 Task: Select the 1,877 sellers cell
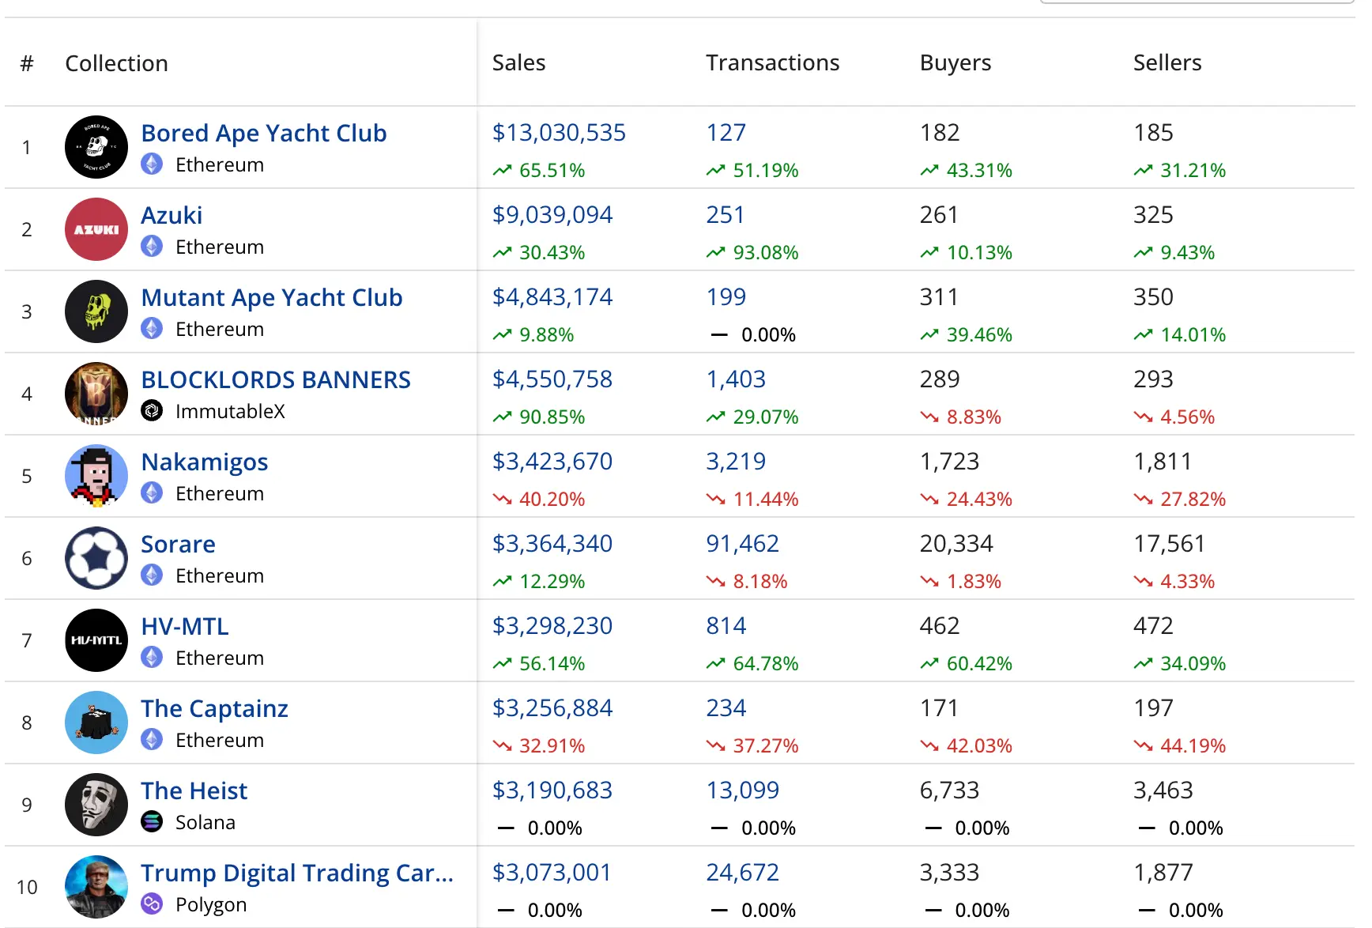[1163, 873]
